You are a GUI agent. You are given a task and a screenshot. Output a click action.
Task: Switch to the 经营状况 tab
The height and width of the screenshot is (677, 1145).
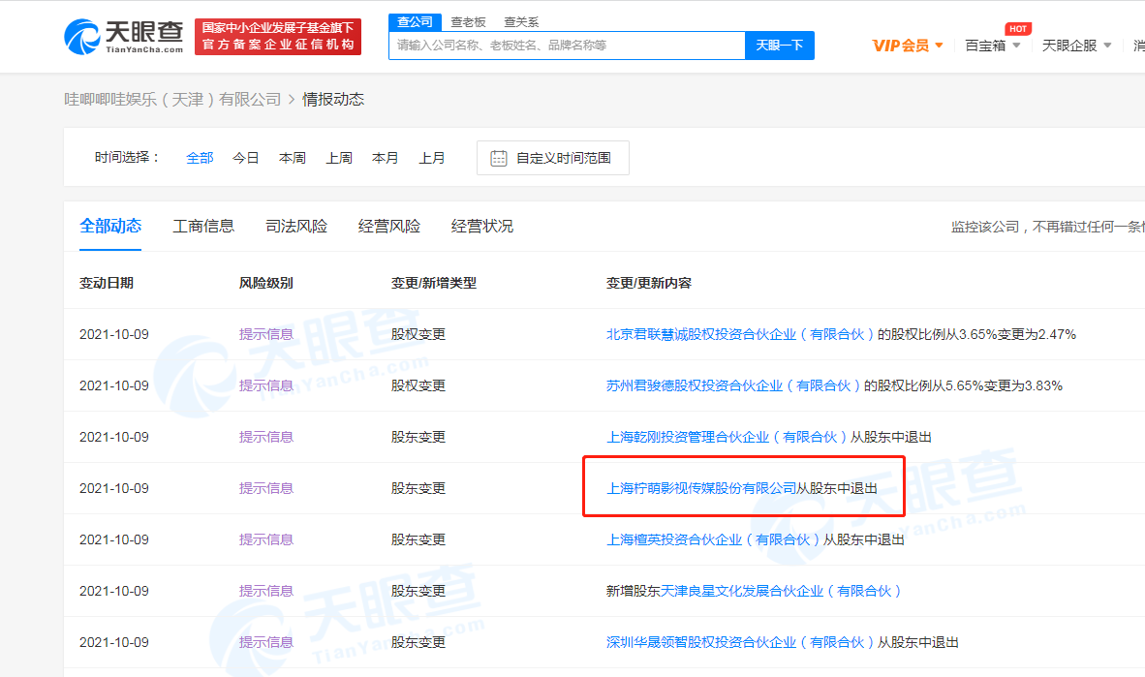pos(482,226)
